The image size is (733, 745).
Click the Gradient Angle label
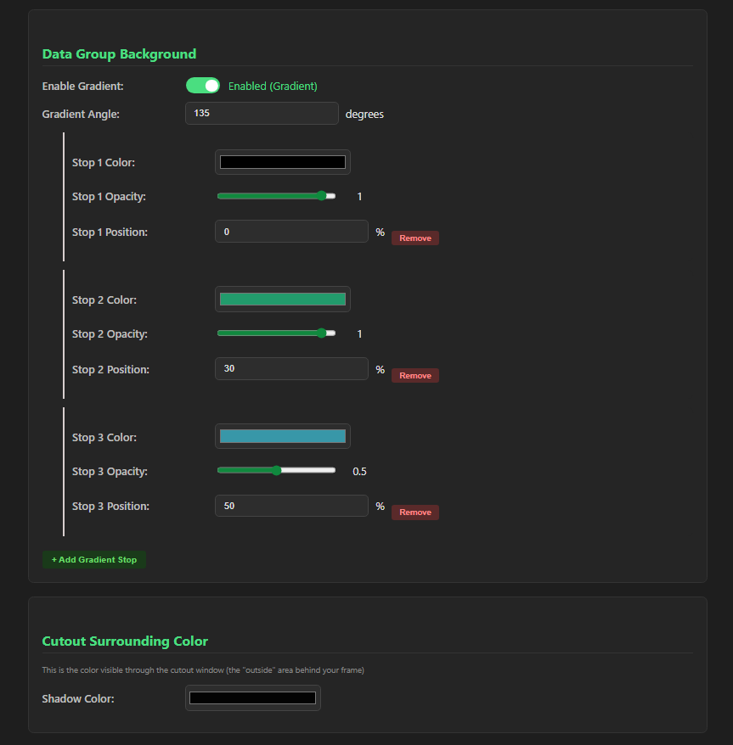click(x=81, y=114)
